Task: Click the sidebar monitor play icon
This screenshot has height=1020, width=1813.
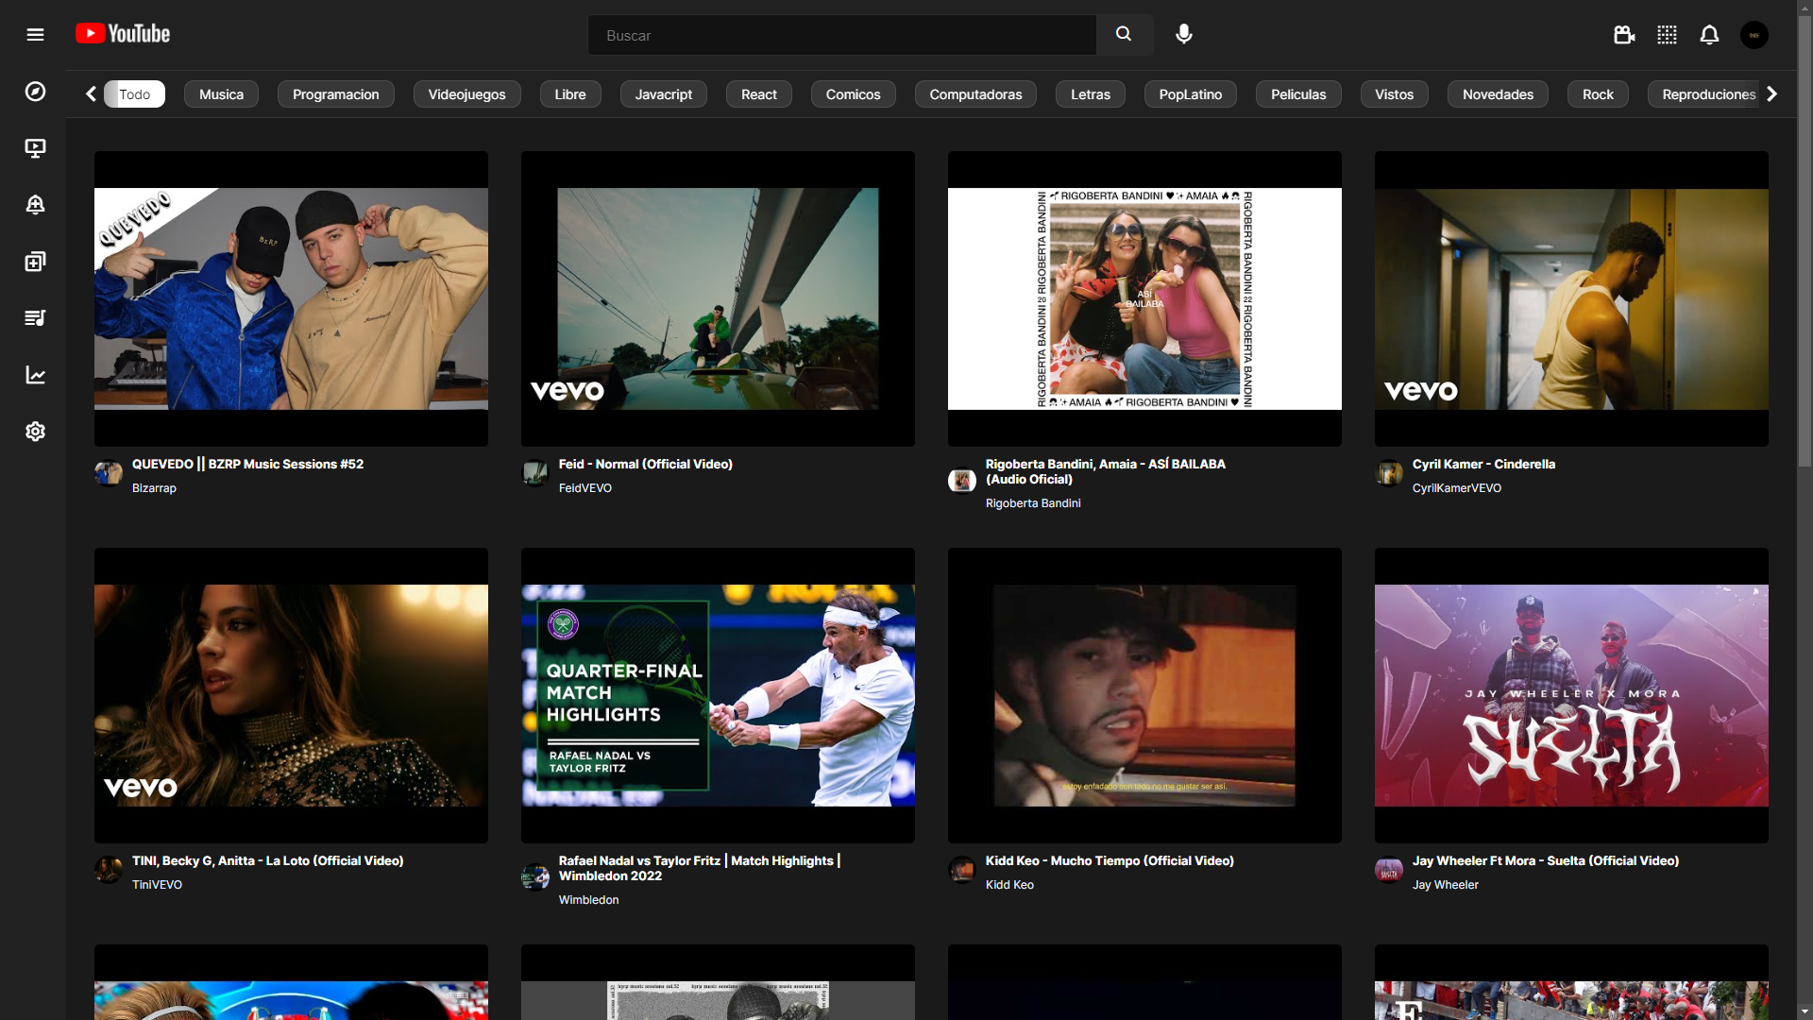Action: pos(35,148)
